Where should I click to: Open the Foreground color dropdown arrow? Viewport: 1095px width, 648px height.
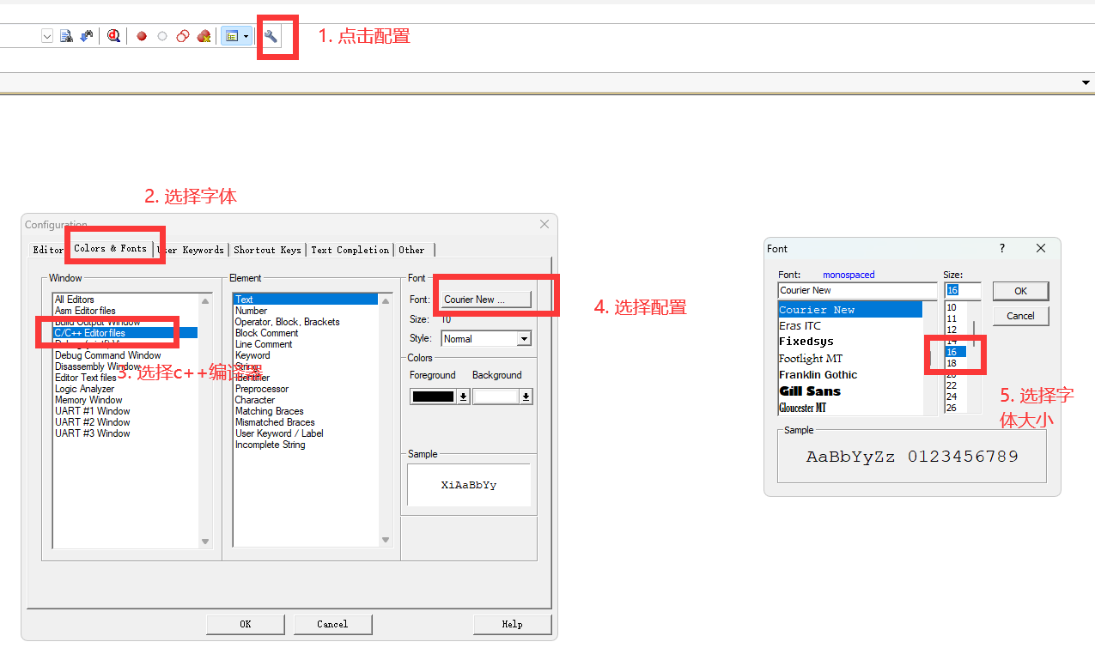click(464, 397)
